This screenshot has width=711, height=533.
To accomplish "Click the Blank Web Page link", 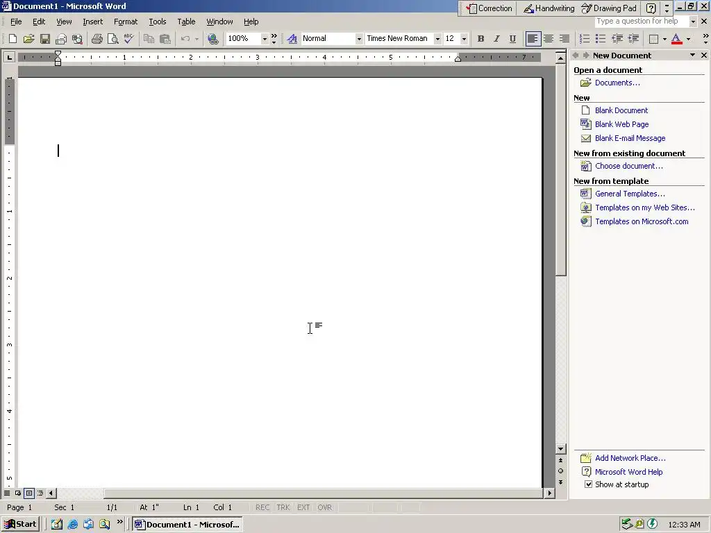I will pyautogui.click(x=621, y=124).
